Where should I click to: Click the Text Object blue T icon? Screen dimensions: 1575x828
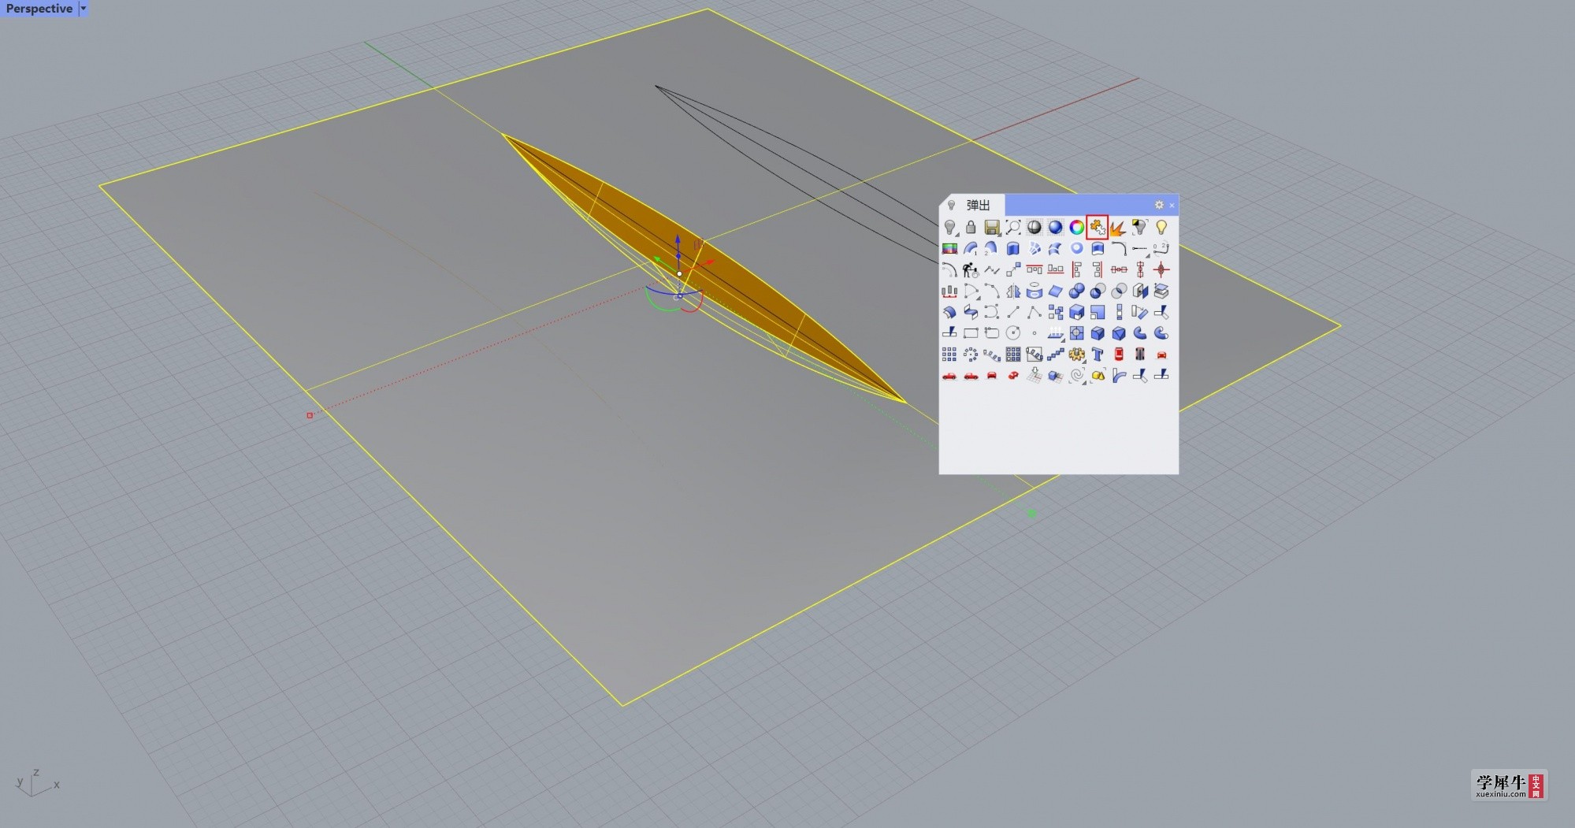click(1098, 355)
